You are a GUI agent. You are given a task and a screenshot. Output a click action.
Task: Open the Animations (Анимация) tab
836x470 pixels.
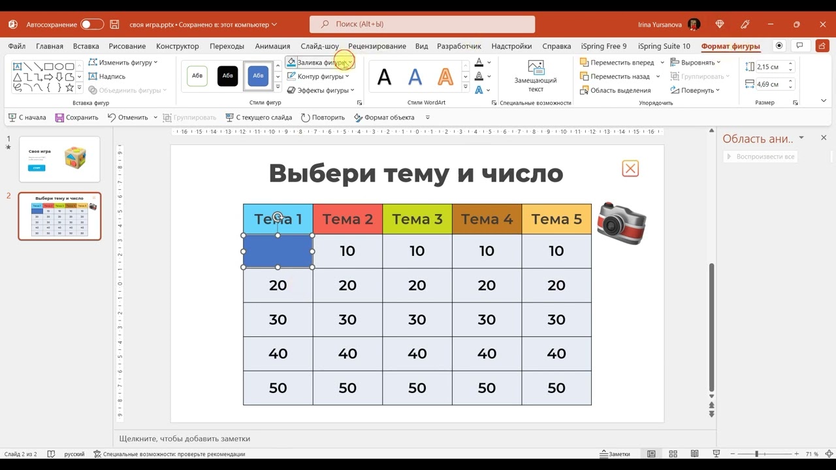click(x=272, y=46)
